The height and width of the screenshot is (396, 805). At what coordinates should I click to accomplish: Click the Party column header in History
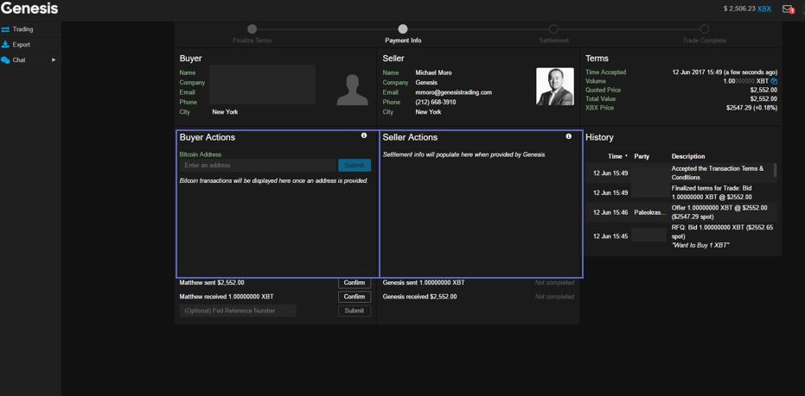pos(642,156)
